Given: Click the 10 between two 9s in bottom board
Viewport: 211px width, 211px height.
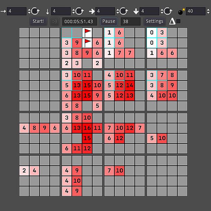Looking at the screenshot, I should (77, 181).
